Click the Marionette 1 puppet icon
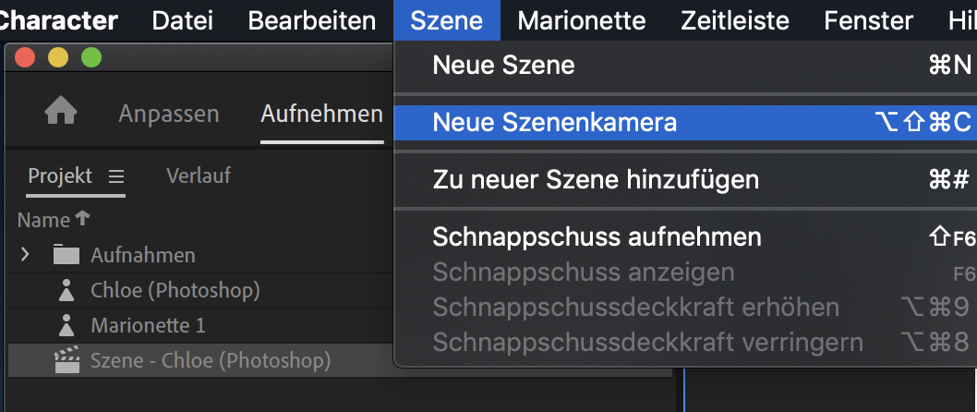 (x=66, y=325)
